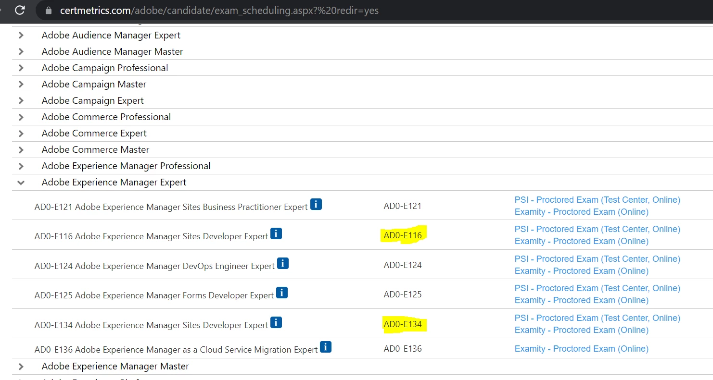Select the Adobe Experience Manager Master row label

click(115, 366)
